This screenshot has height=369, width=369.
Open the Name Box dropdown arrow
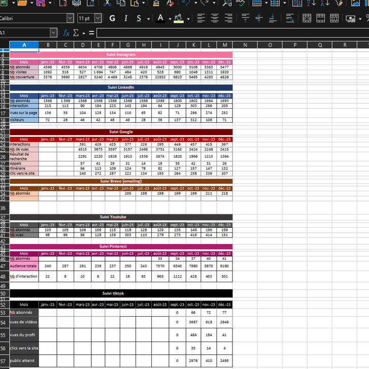point(53,33)
